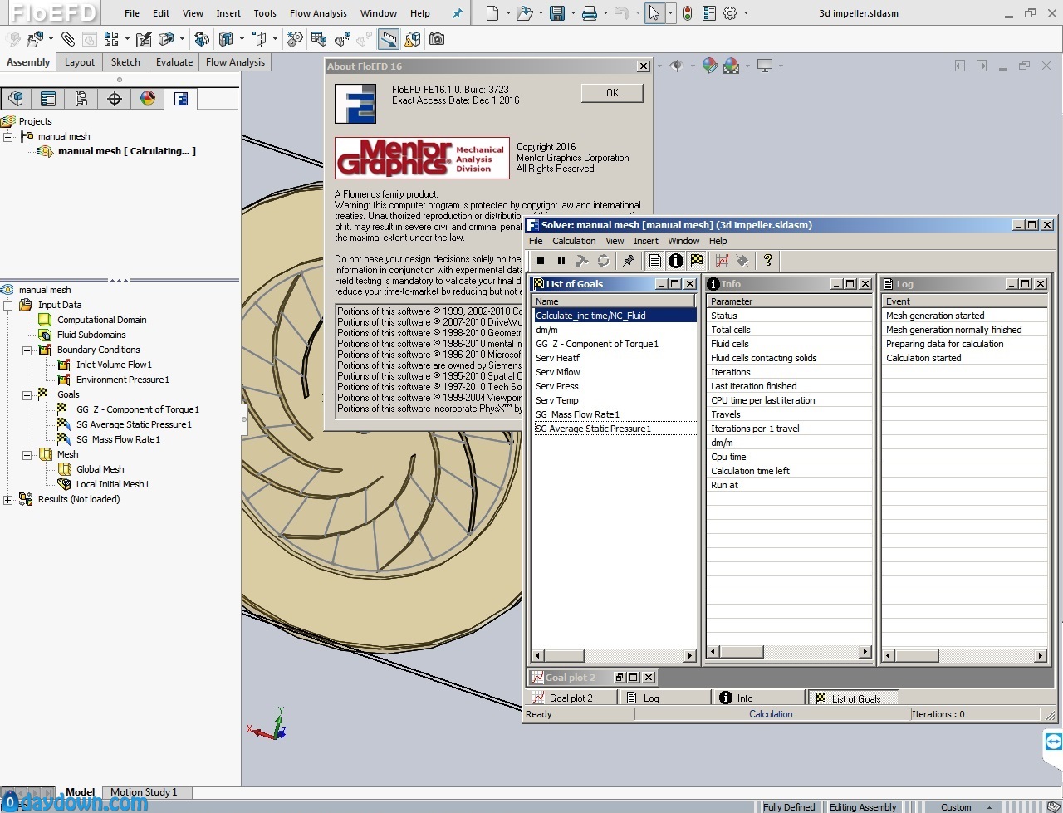Click the View Settings monitor icon

tap(765, 66)
